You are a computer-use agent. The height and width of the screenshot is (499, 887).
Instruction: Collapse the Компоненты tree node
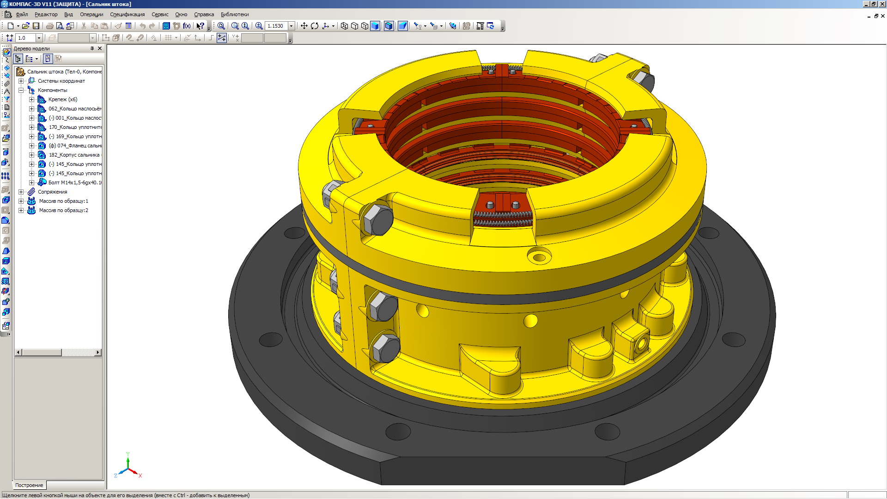coord(21,90)
